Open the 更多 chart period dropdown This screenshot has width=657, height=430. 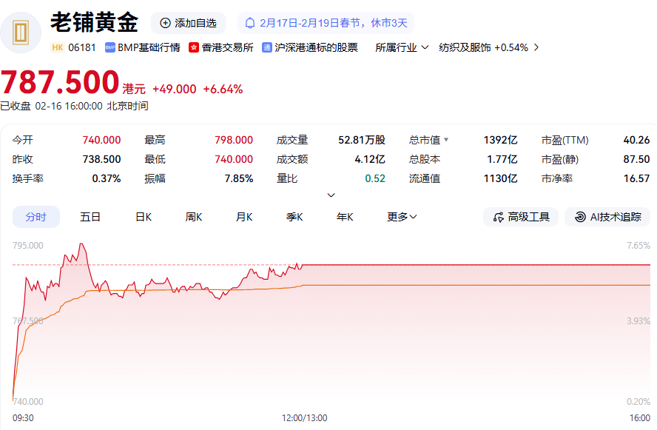coord(402,217)
